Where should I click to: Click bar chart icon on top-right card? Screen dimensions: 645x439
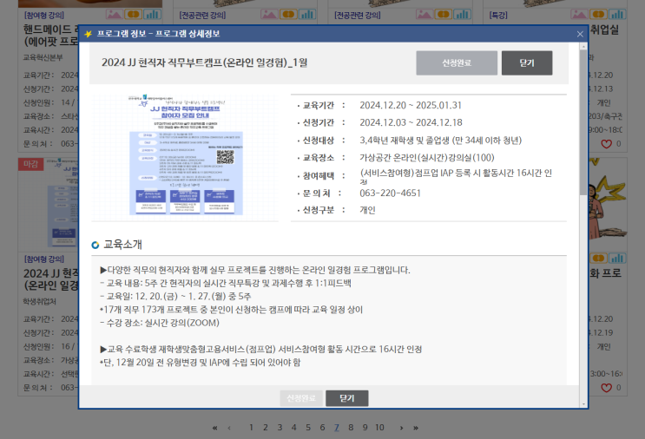[617, 15]
